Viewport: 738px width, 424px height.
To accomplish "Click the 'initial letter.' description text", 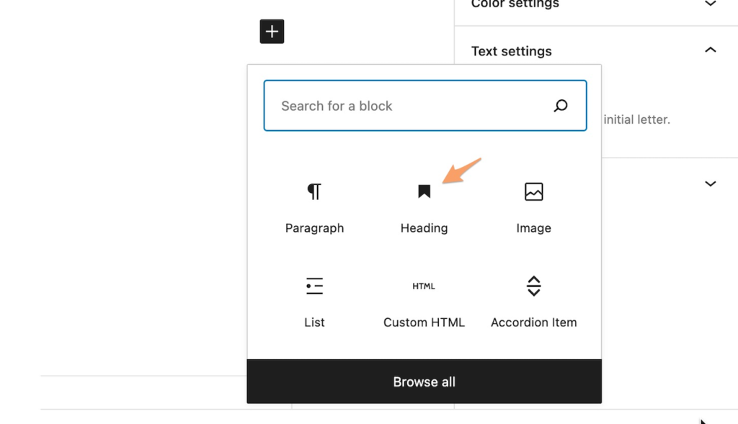I will coord(637,119).
